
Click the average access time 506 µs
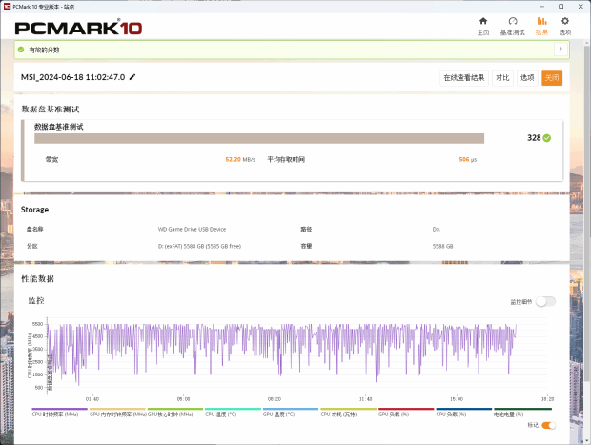(x=468, y=159)
